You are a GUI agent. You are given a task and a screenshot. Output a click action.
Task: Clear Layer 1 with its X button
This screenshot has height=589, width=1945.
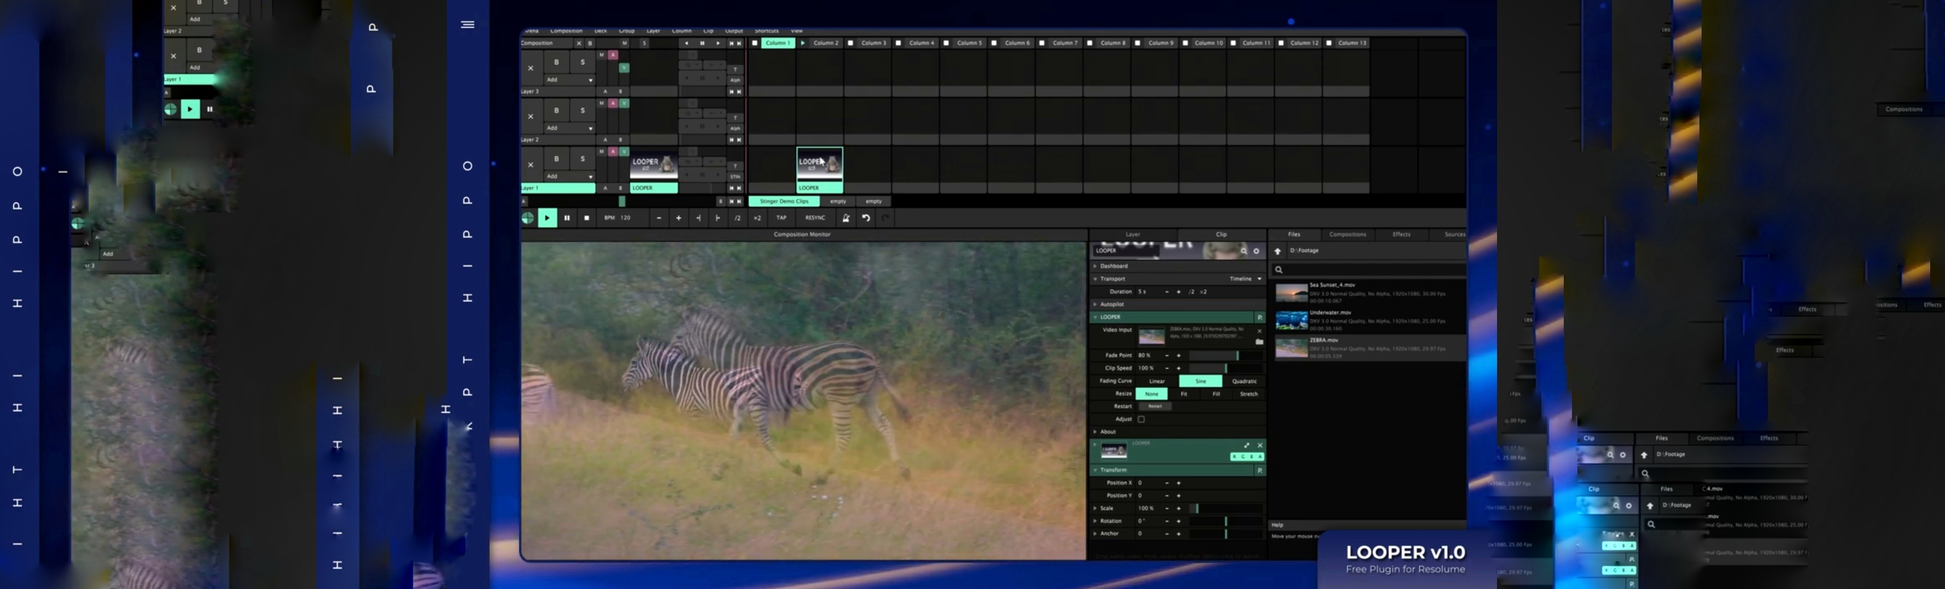pos(531,164)
